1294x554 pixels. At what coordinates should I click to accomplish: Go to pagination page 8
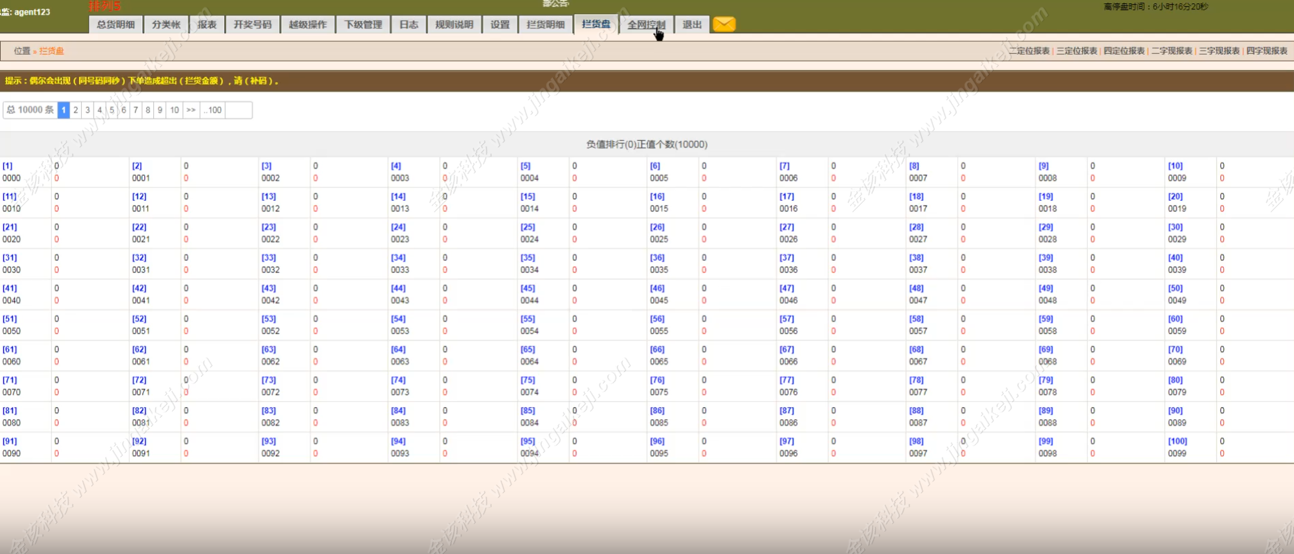tap(148, 110)
